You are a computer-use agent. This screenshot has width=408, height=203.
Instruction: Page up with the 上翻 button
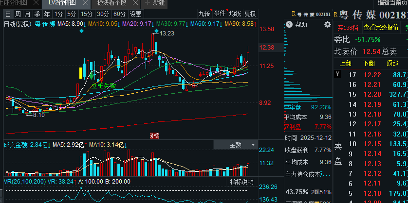coord(346,63)
